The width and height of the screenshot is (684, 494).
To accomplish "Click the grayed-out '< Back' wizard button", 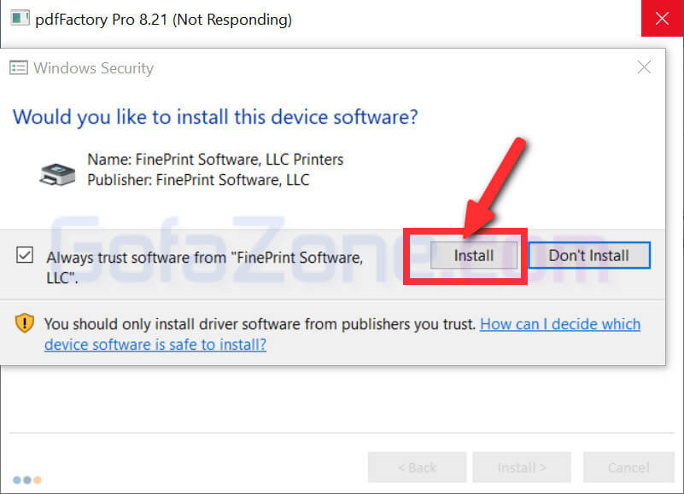I will tap(417, 468).
